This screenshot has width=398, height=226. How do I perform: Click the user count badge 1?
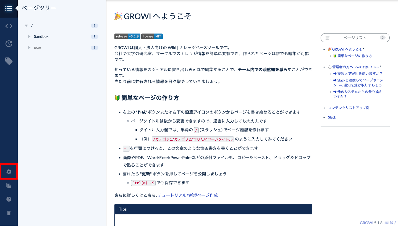(94, 48)
